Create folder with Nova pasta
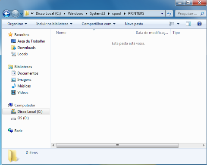Viewport: 207px width, 165px height. click(134, 24)
